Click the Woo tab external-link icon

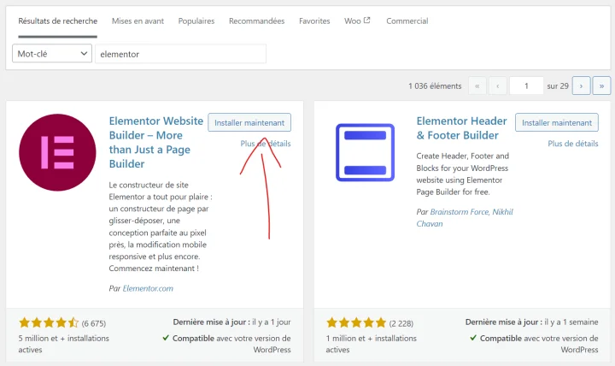coord(366,20)
